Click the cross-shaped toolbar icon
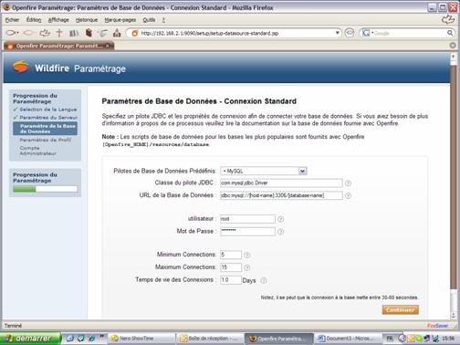 [x=59, y=33]
